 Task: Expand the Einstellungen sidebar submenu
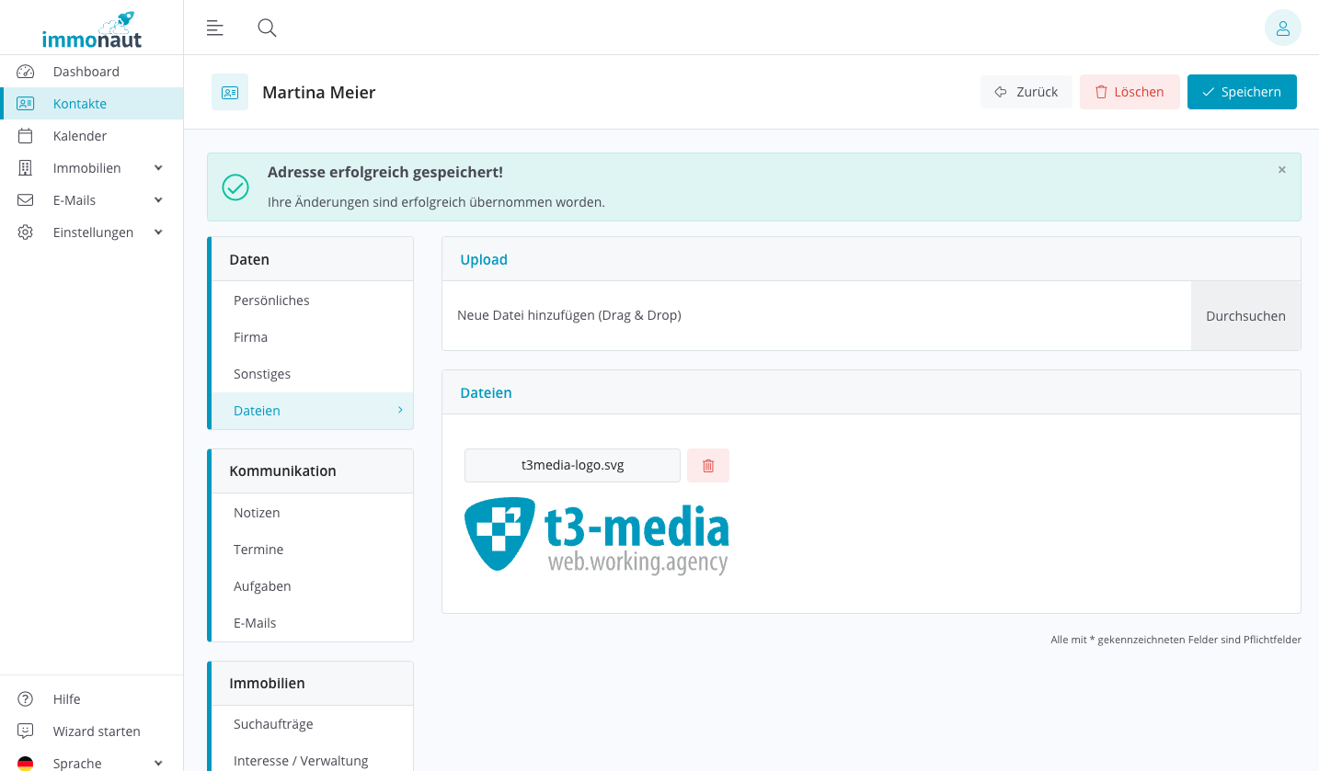(x=158, y=232)
